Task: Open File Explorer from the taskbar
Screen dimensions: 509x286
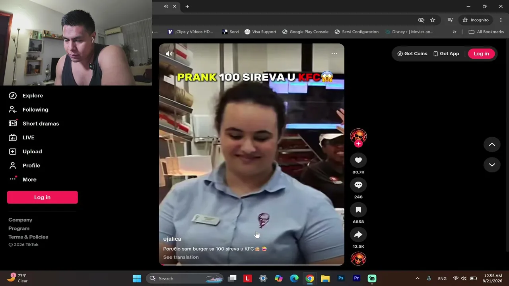Action: [x=325, y=278]
